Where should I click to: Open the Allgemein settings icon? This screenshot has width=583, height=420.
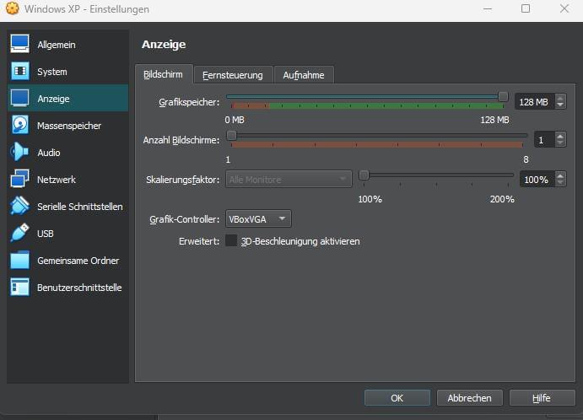point(19,44)
